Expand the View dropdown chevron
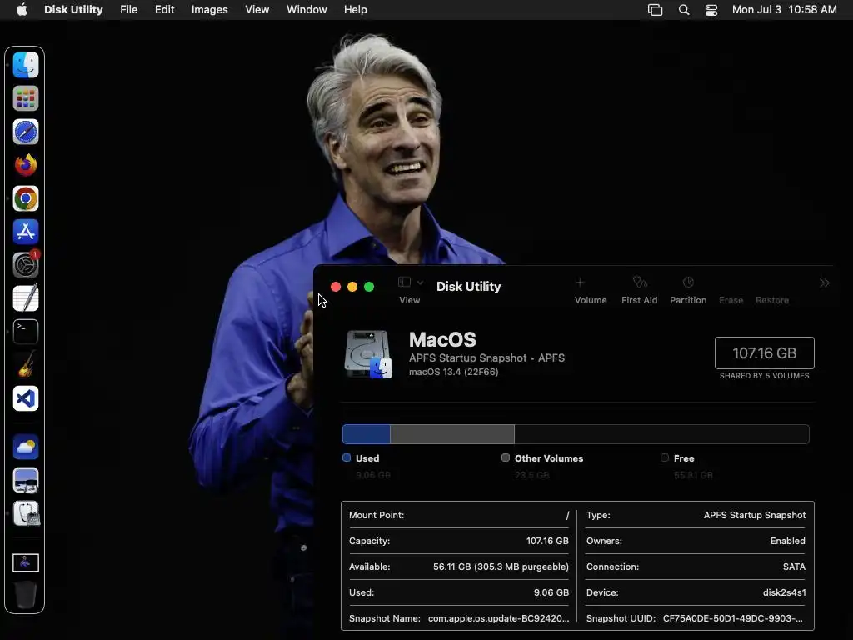853x640 pixels. point(420,282)
